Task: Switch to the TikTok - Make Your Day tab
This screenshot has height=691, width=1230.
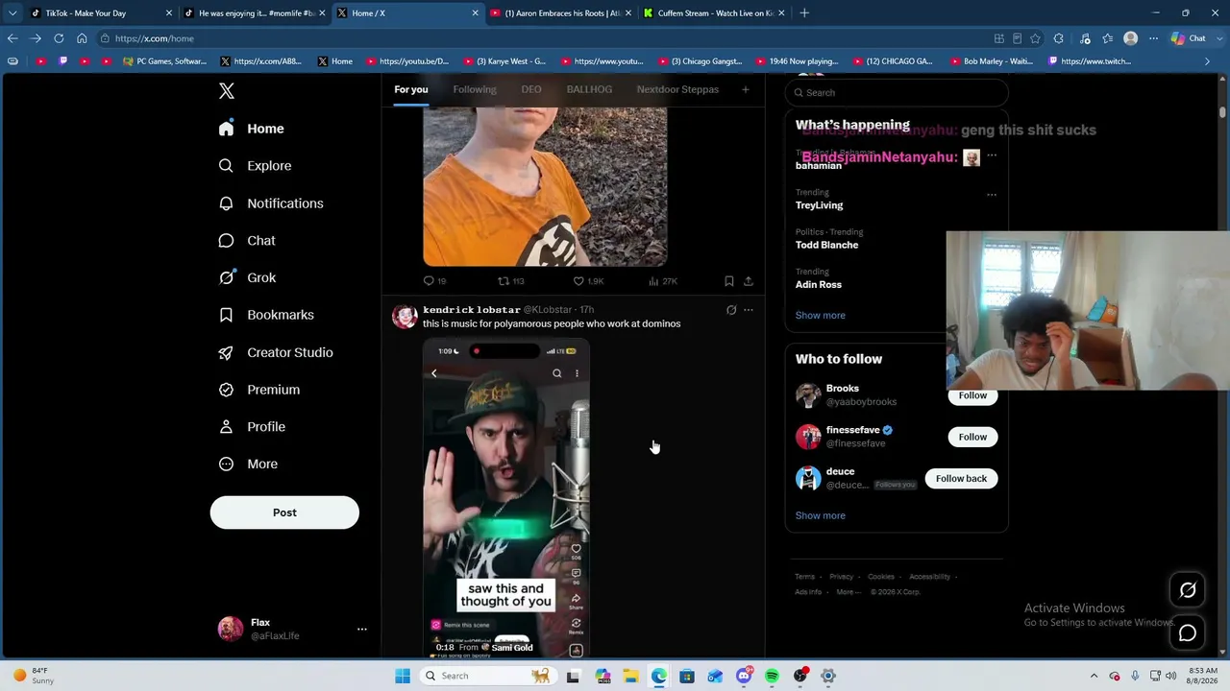Action: coord(100,13)
